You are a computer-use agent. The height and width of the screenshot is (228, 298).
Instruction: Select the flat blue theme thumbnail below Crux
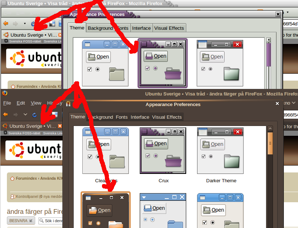click(x=163, y=211)
